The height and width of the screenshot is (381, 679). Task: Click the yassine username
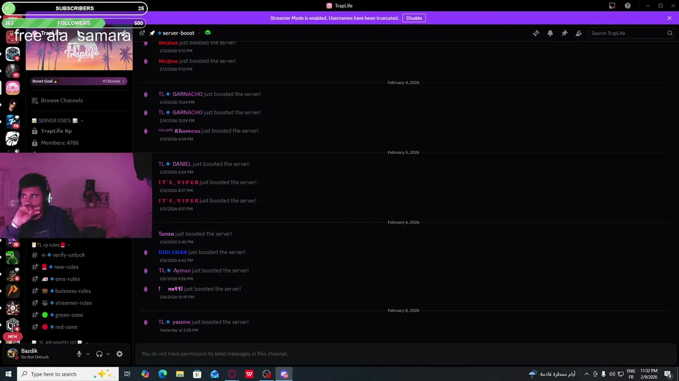pos(181,322)
